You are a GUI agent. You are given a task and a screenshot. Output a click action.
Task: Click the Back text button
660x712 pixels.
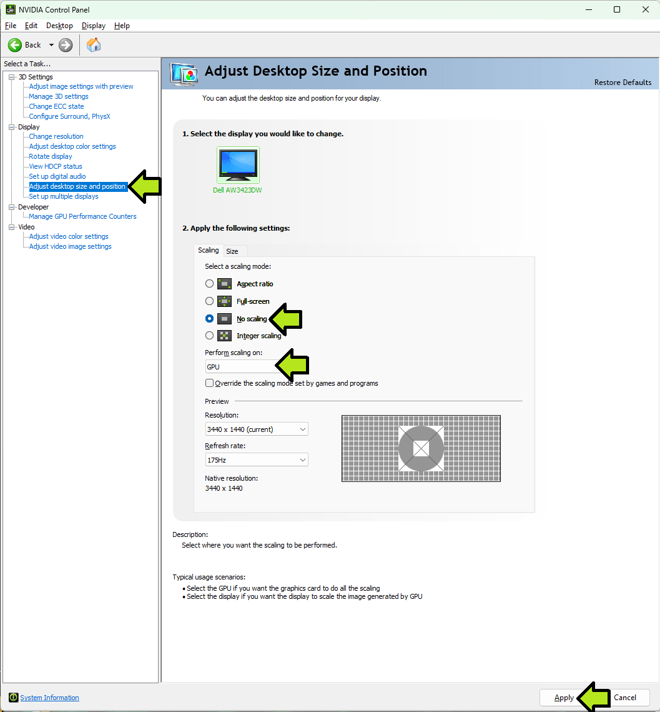(x=32, y=45)
